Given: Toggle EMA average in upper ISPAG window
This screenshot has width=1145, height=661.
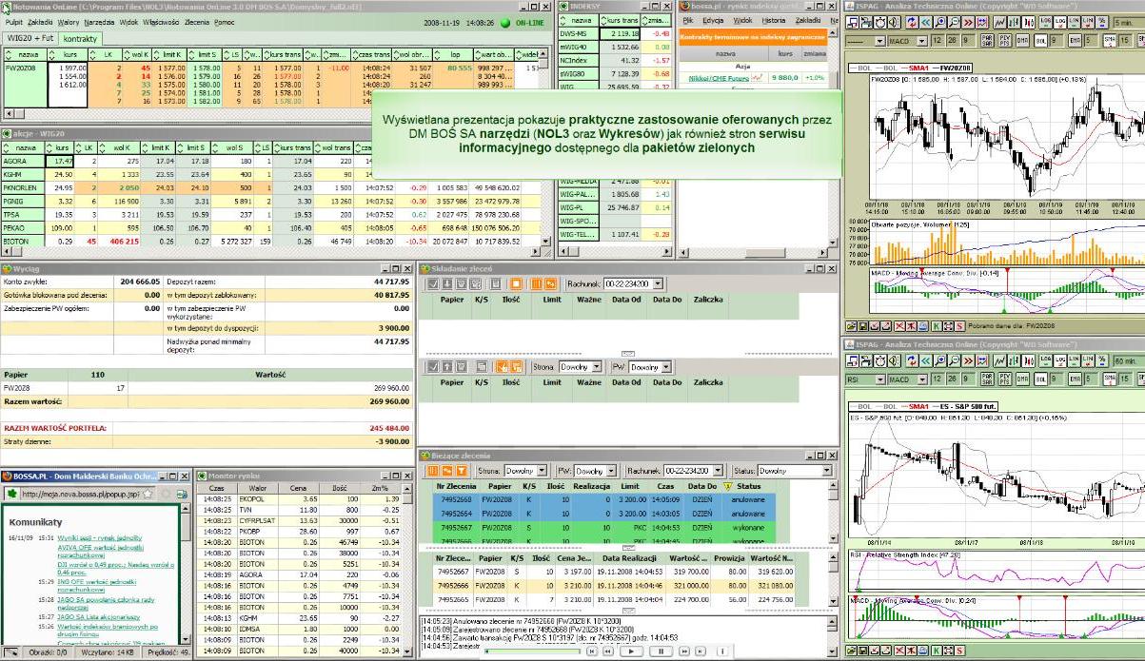Looking at the screenshot, I should pos(1075,41).
